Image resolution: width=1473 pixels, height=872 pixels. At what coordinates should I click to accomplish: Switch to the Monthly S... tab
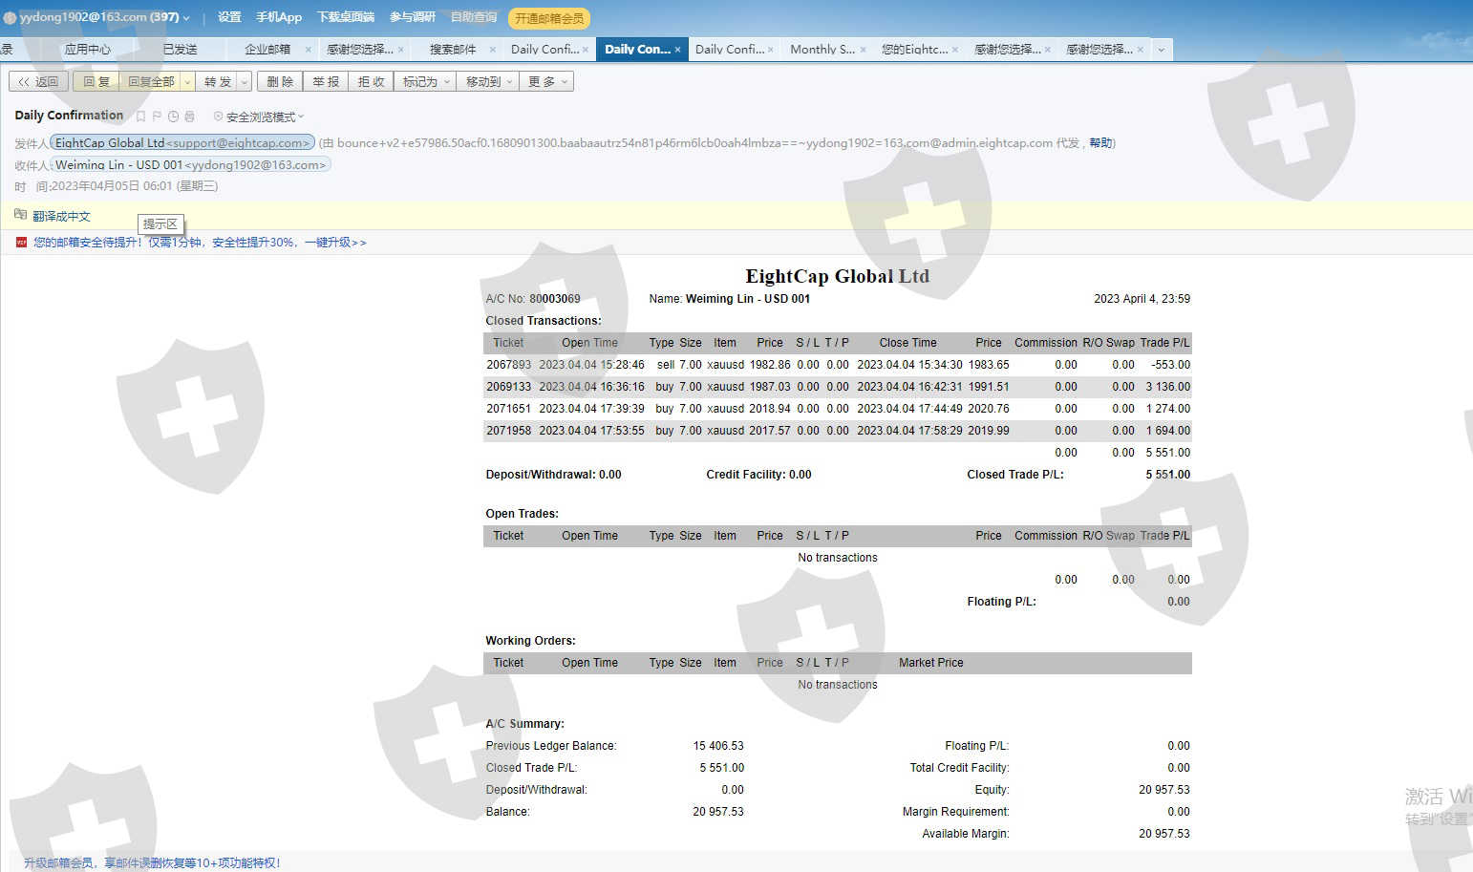[822, 50]
